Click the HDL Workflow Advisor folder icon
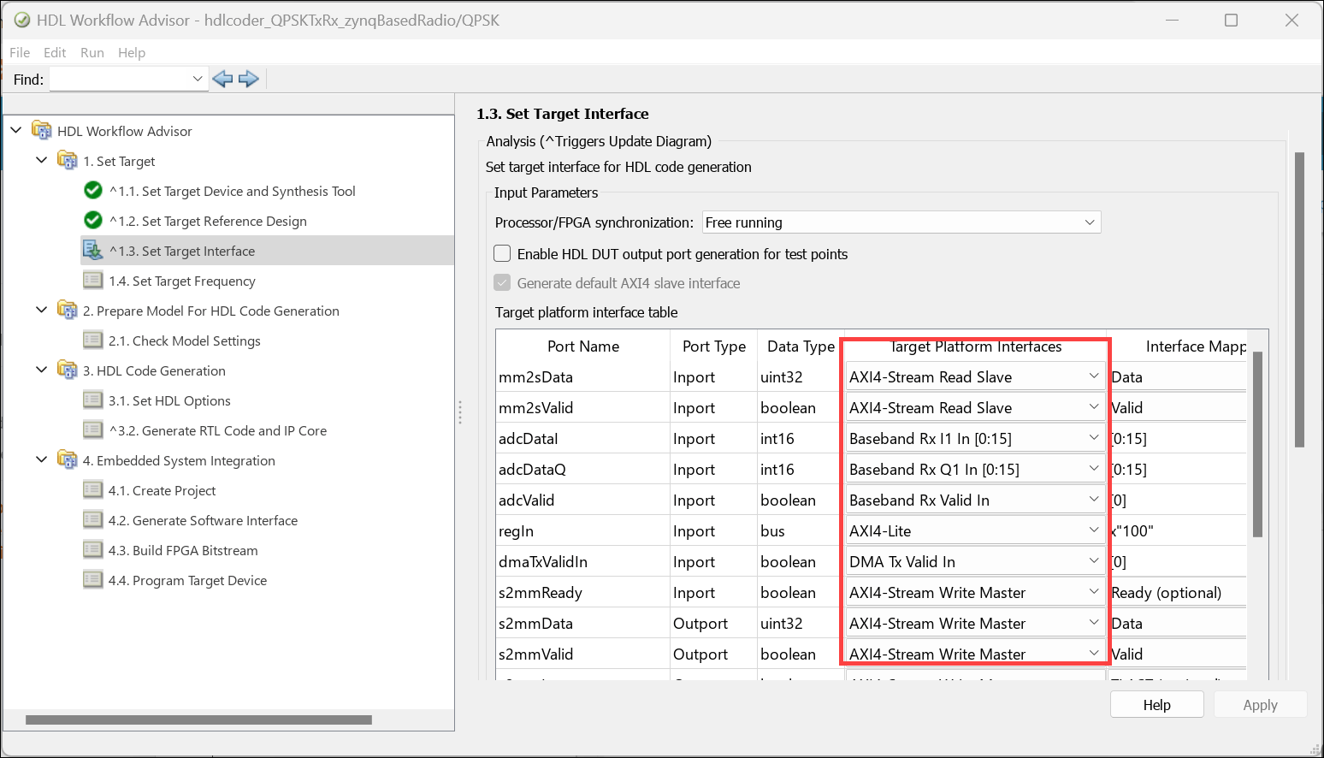The width and height of the screenshot is (1324, 758). [x=42, y=131]
